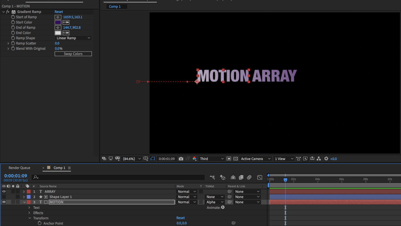This screenshot has width=401, height=226.
Task: Enable Motion Blur for the composition
Action: [249, 177]
